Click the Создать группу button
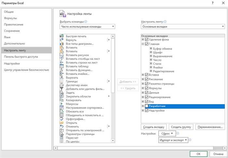This screenshot has width=228, height=158. (x=181, y=127)
